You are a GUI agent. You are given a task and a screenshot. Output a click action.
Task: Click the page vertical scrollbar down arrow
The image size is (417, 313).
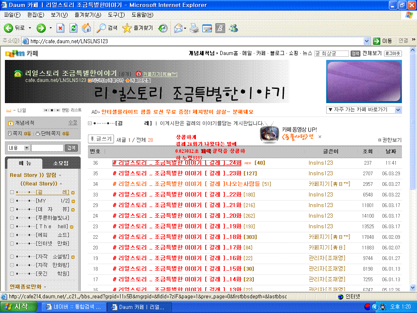[x=413, y=287]
